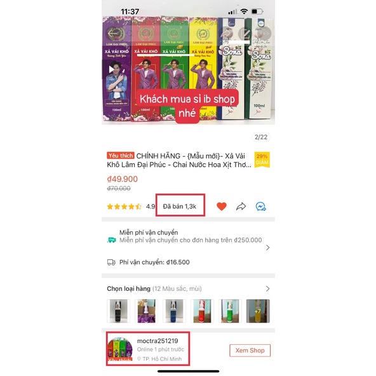Image resolution: width=376 pixels, height=376 pixels.
Task: Open the moctra251219 shop name
Action: pos(158,340)
